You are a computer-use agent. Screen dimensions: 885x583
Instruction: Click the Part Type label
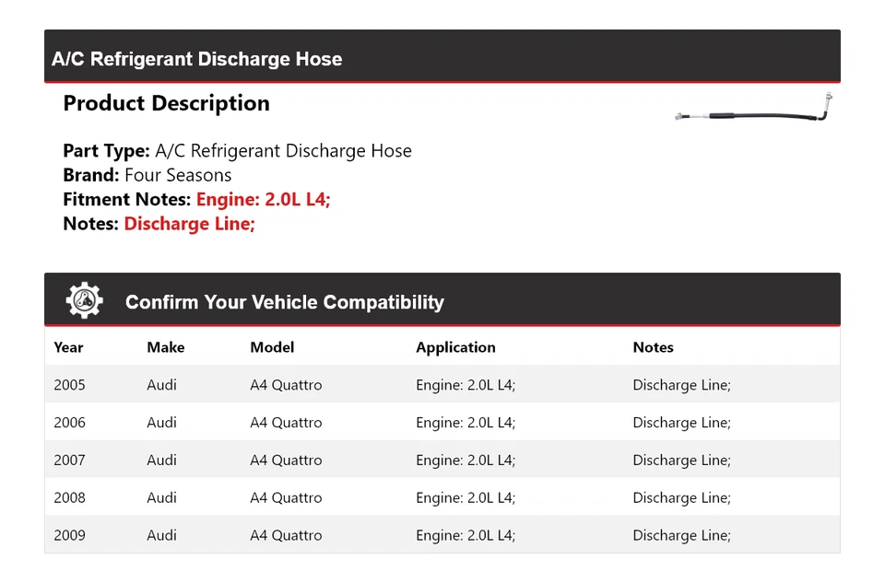coord(104,150)
